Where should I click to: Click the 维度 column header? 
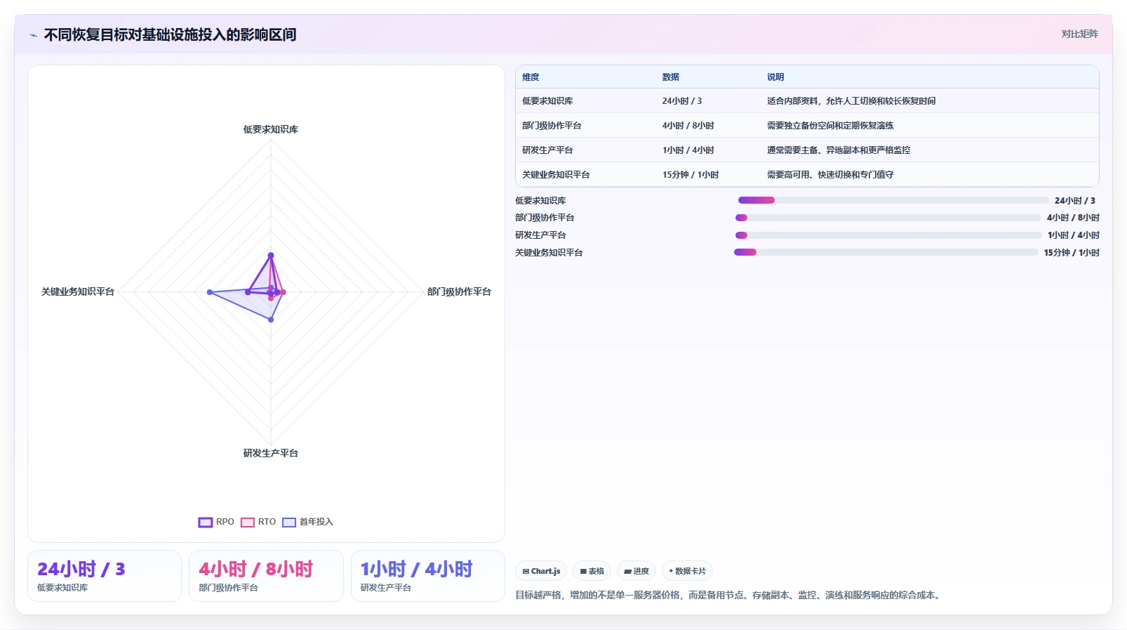coord(531,77)
